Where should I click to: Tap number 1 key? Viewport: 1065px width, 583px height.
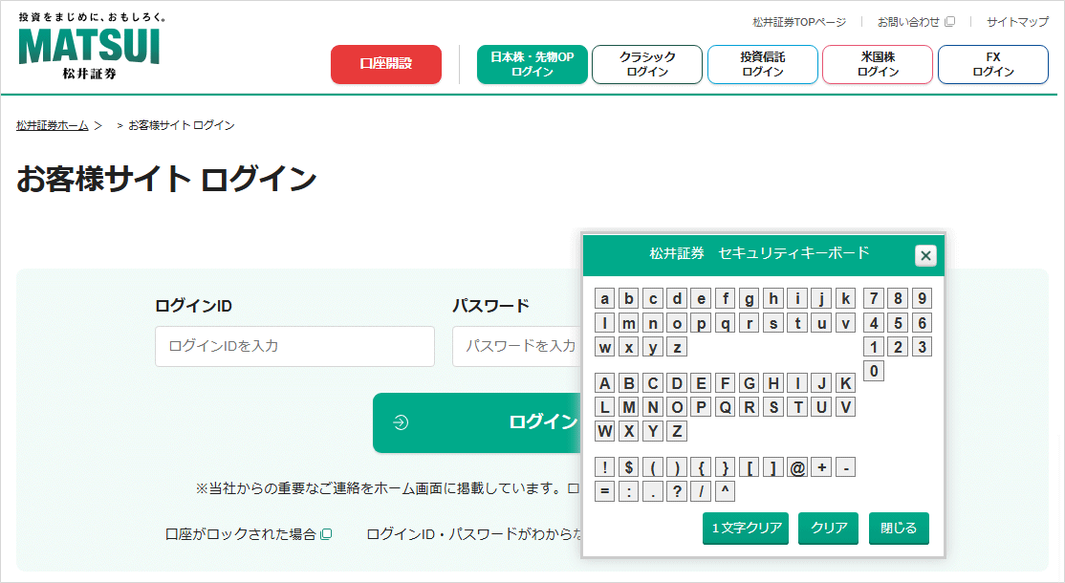tap(874, 347)
